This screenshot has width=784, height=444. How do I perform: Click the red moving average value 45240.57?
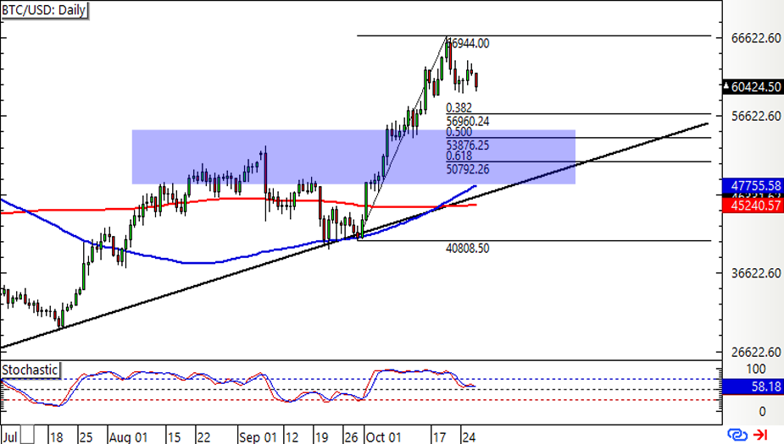click(x=753, y=205)
